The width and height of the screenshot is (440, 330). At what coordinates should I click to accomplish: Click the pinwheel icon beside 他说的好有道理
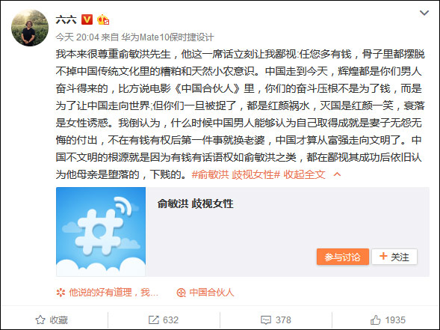[x=61, y=293]
